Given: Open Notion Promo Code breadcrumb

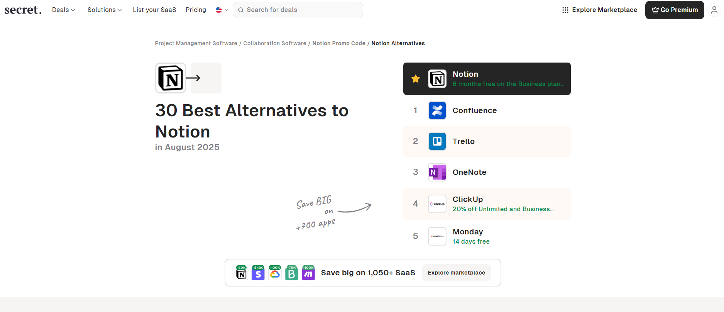Looking at the screenshot, I should click(x=339, y=43).
